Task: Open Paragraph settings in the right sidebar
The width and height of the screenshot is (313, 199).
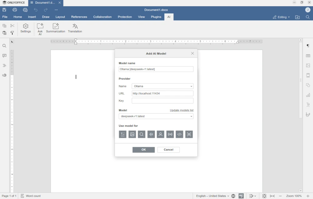Action: click(308, 46)
